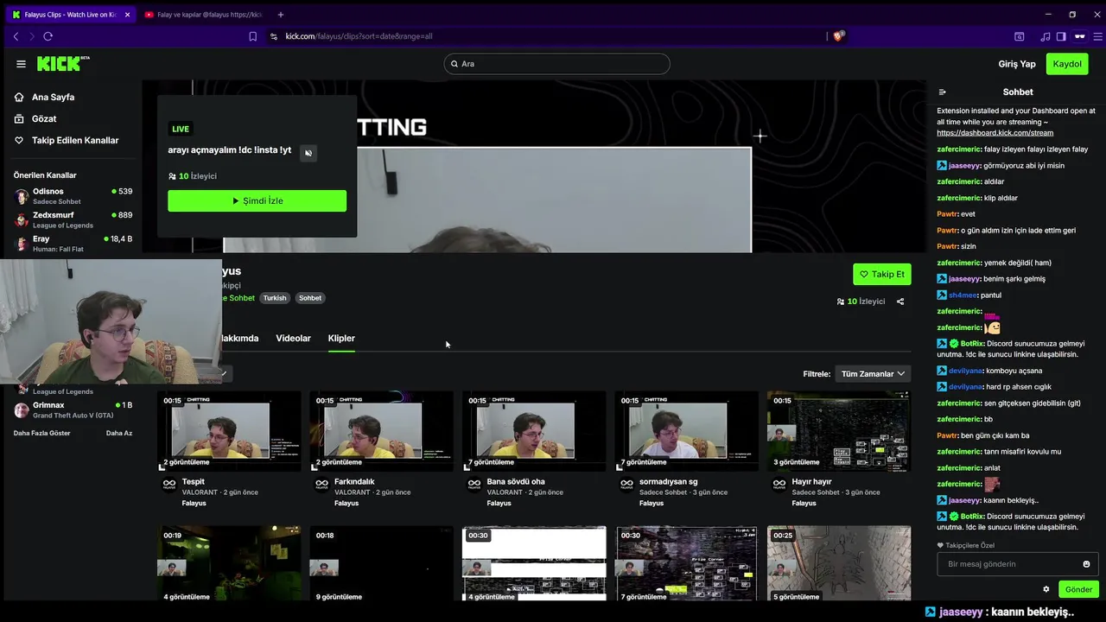Open the Hayır hayır clip thumbnail
Viewport: 1106px width, 622px height.
[x=839, y=431]
